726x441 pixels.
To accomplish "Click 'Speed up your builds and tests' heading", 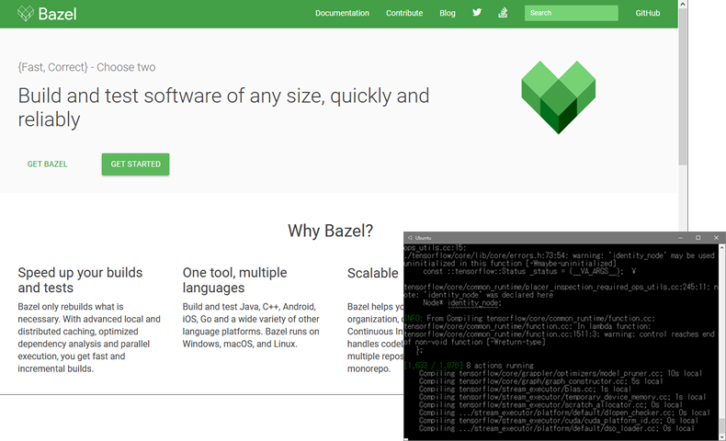I will (80, 280).
